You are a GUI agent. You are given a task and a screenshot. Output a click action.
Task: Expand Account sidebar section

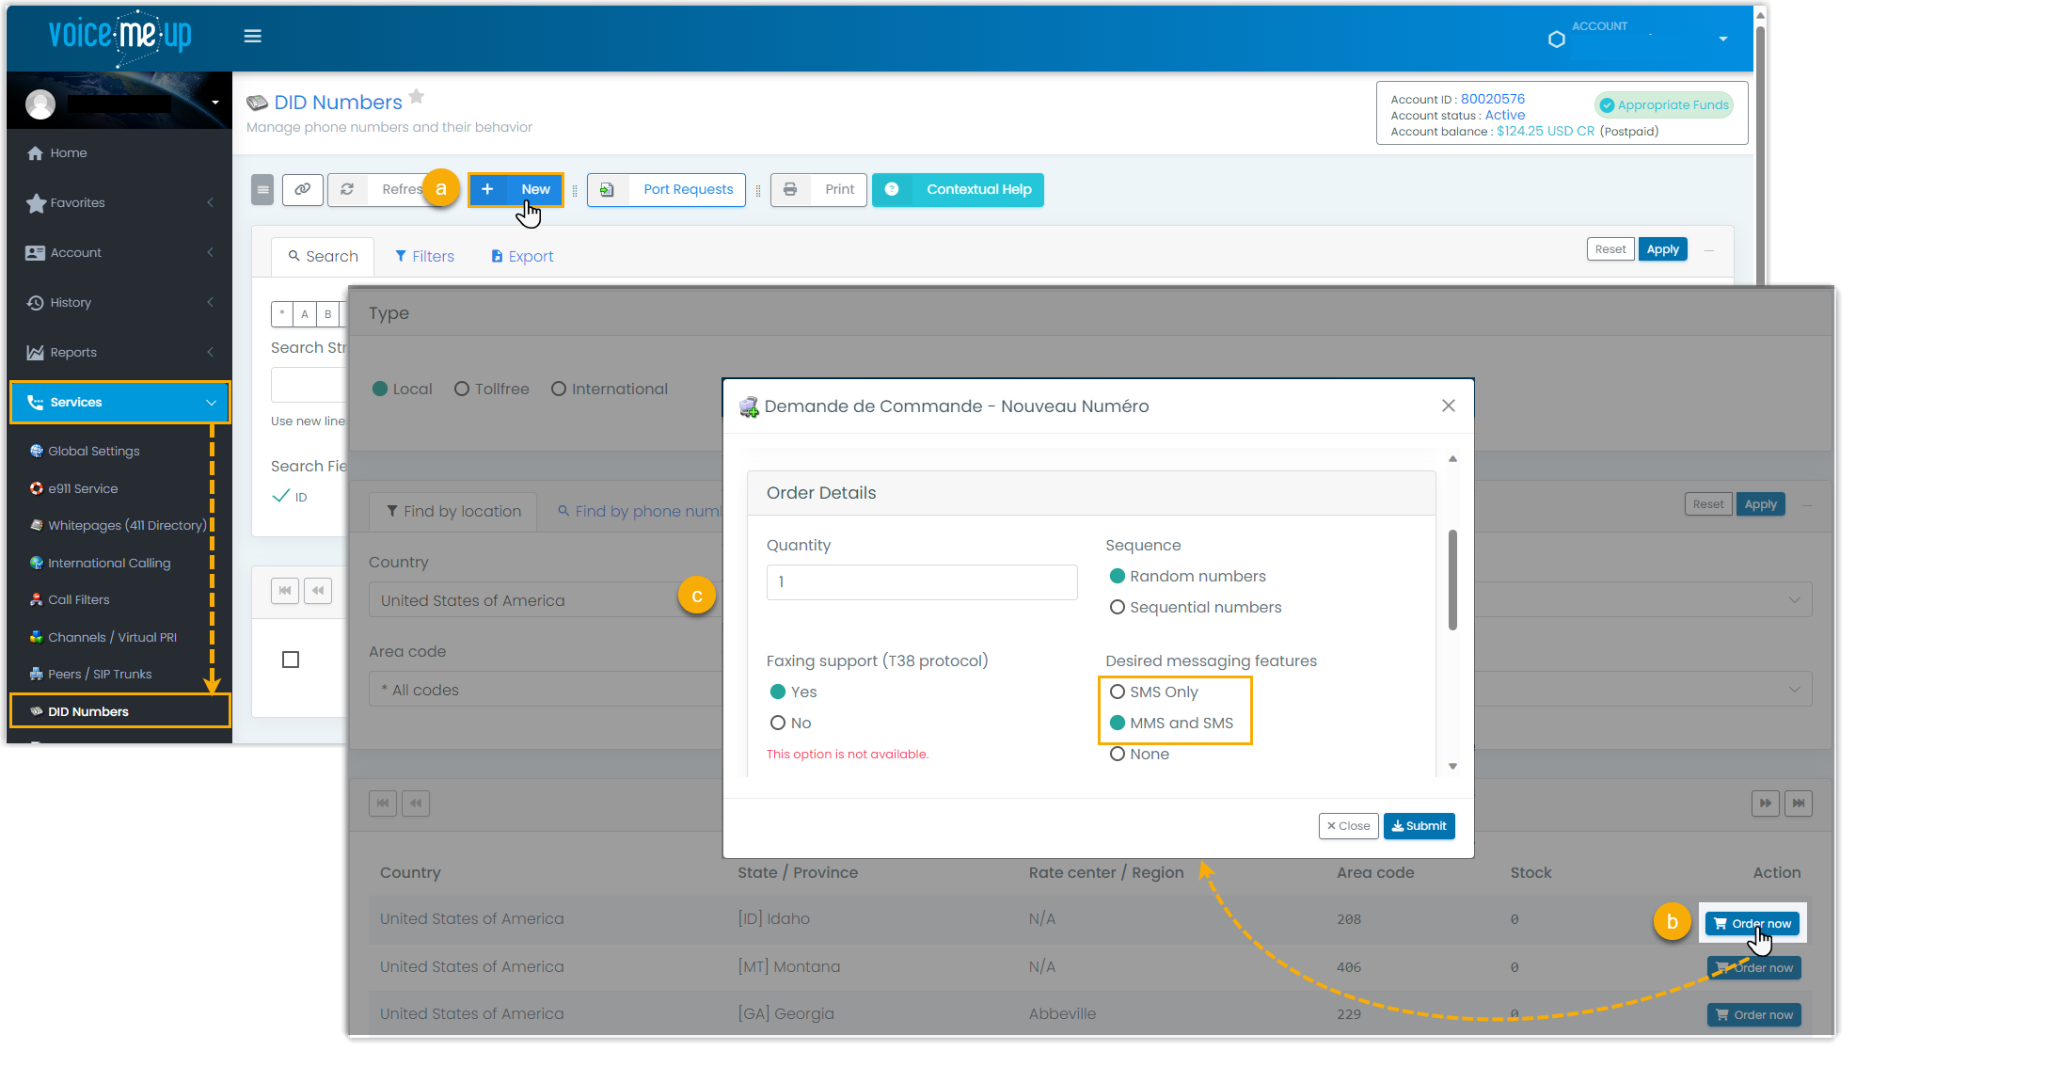click(119, 252)
